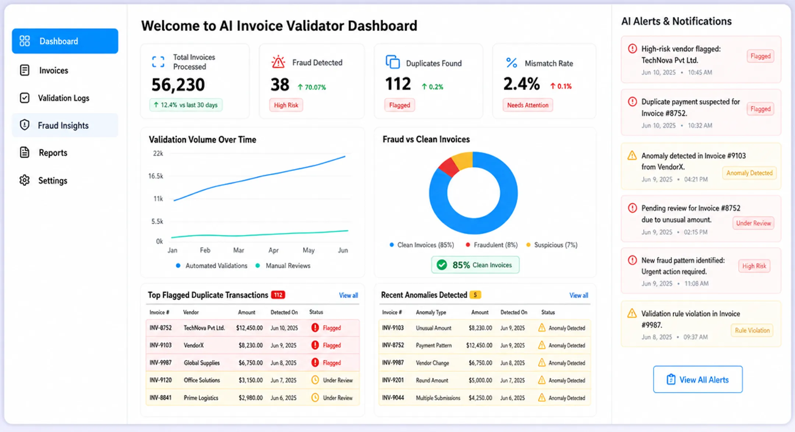Click Anomaly Type column header
795x432 pixels.
point(431,312)
